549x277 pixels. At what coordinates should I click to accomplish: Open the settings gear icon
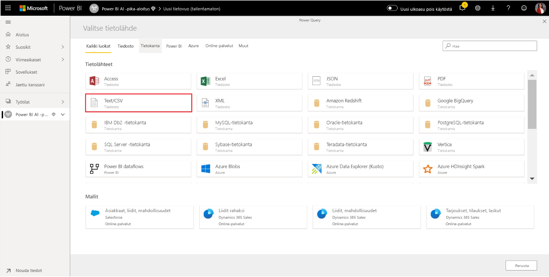point(478,8)
